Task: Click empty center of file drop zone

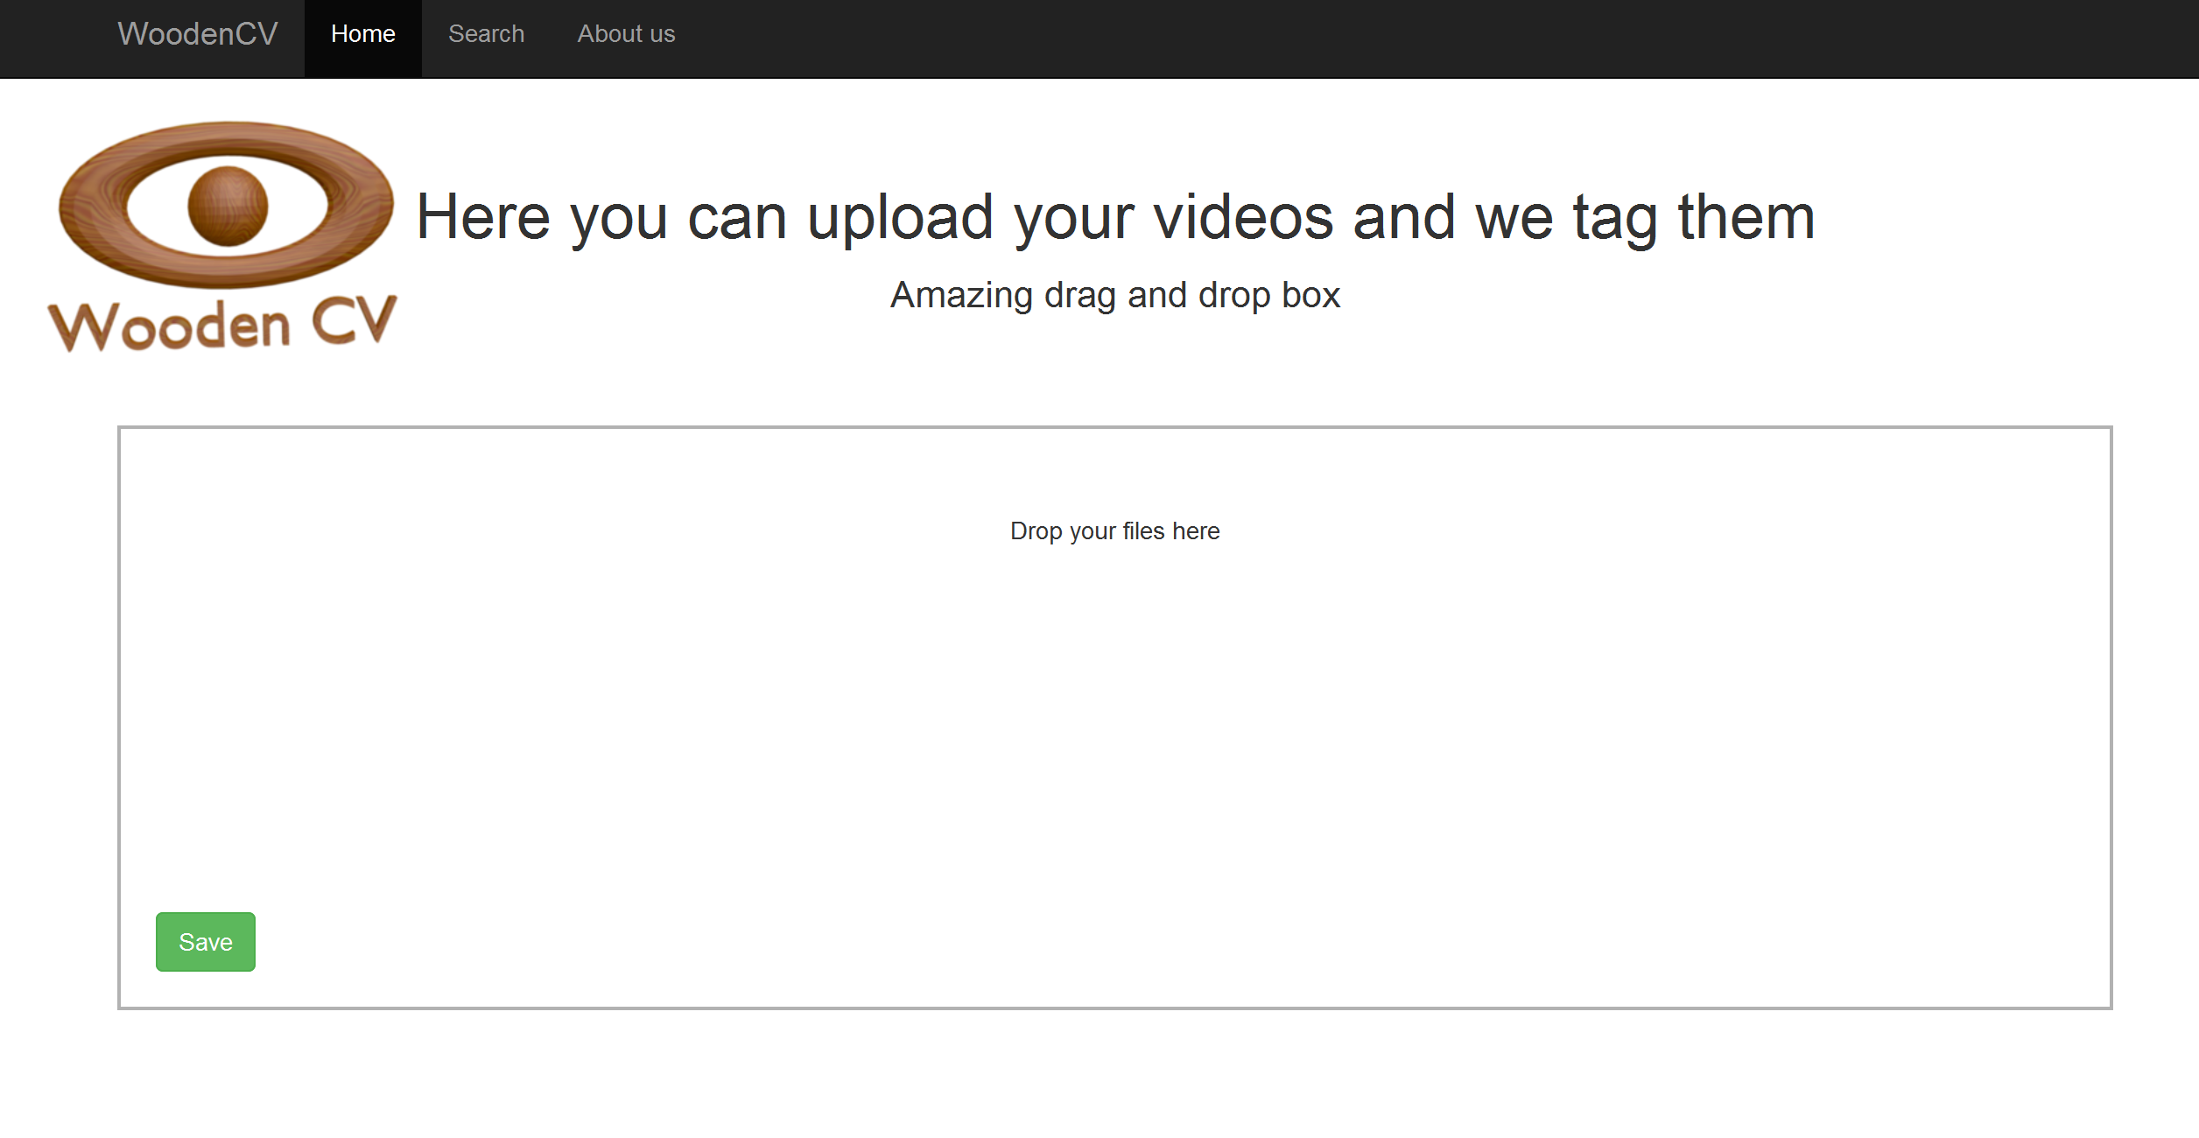Action: tap(1114, 727)
